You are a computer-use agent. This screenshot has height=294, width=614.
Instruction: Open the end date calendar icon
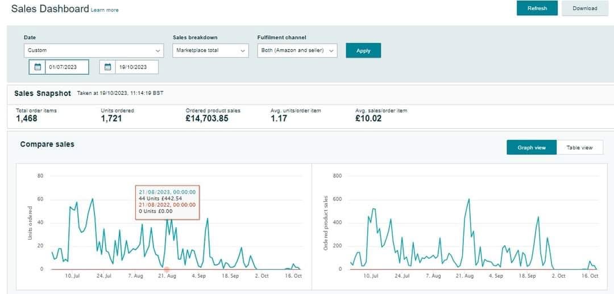pyautogui.click(x=107, y=67)
